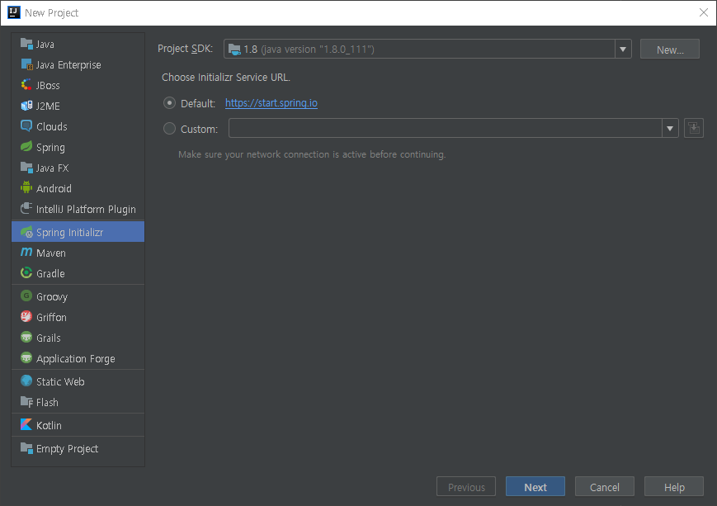Click the download icon beside Custom field
Viewport: 717px width, 506px height.
pyautogui.click(x=694, y=128)
